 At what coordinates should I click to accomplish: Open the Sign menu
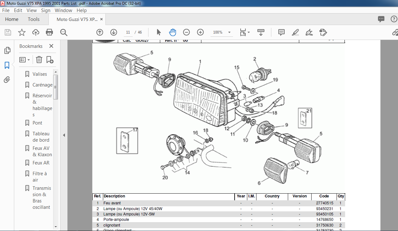pos(46,10)
